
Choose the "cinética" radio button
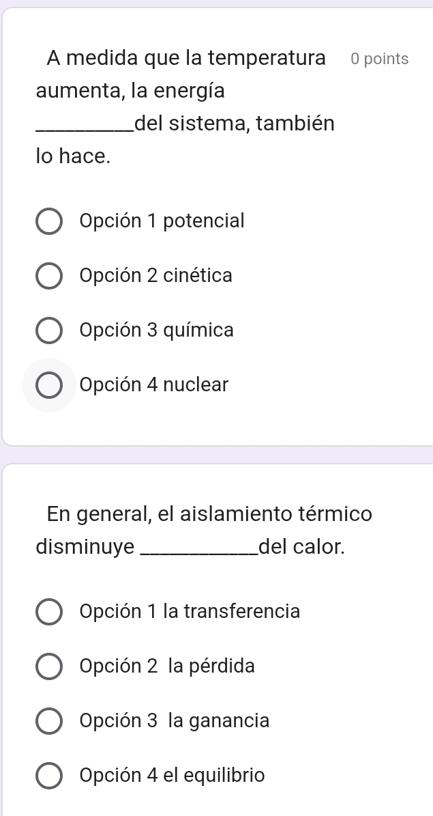[48, 277]
